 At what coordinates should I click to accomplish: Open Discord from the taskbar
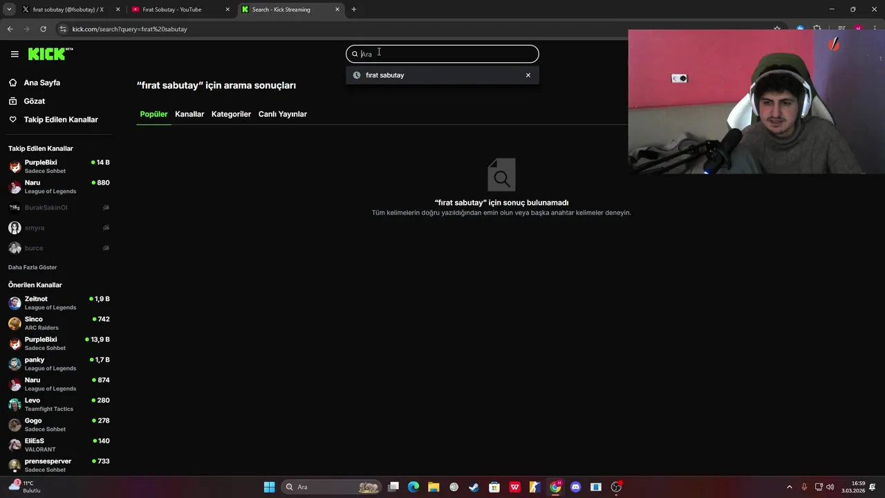(575, 487)
